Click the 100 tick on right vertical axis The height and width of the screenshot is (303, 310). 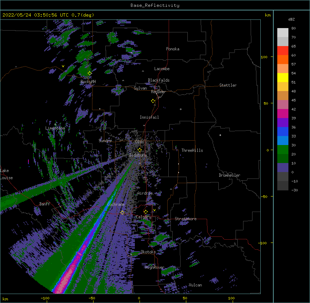[264, 57]
